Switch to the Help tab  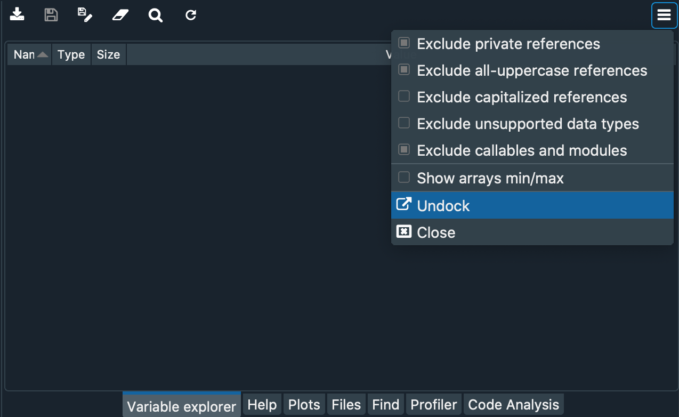click(x=262, y=404)
